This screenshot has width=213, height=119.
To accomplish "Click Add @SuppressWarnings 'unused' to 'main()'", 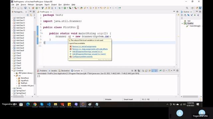I will [x=89, y=54].
